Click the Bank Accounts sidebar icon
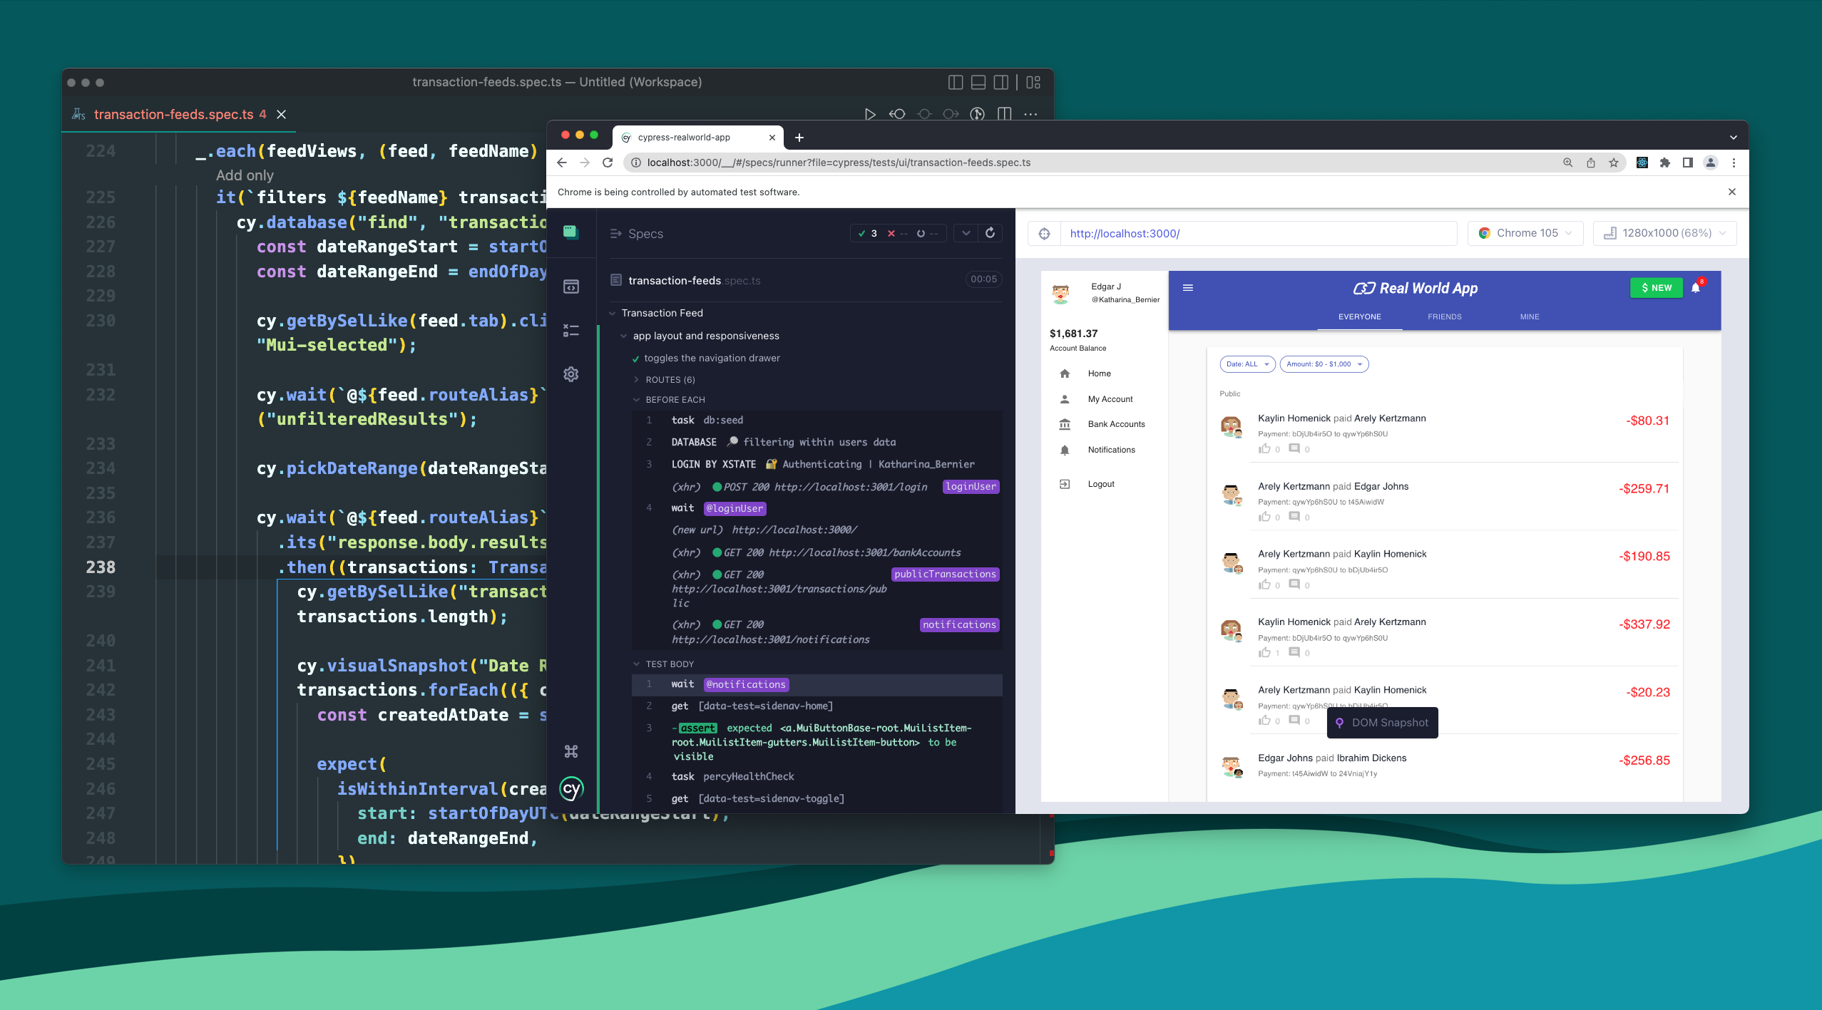 click(1065, 424)
